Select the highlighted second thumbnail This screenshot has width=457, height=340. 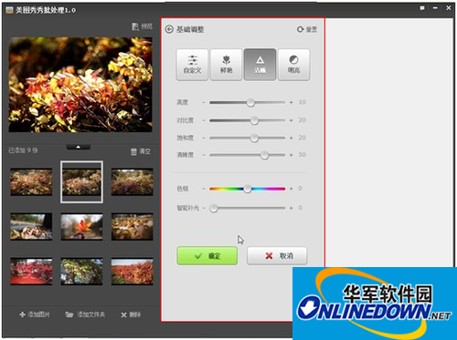pyautogui.click(x=81, y=182)
